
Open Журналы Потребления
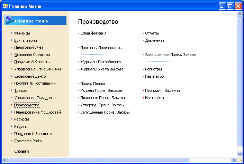(x=101, y=62)
